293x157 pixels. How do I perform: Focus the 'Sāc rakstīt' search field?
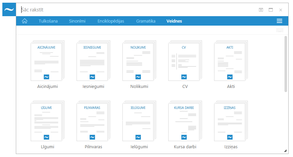135,10
